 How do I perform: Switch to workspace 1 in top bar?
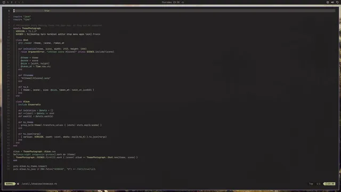[8, 2]
